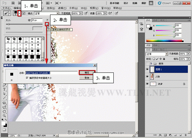The width and height of the screenshot is (192, 138).
Task: Switch to 设计 workspace
Action: (126, 3)
